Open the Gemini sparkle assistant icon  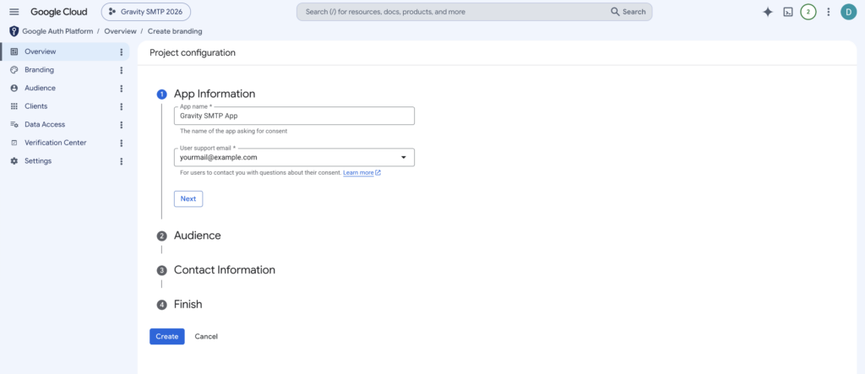coord(767,12)
